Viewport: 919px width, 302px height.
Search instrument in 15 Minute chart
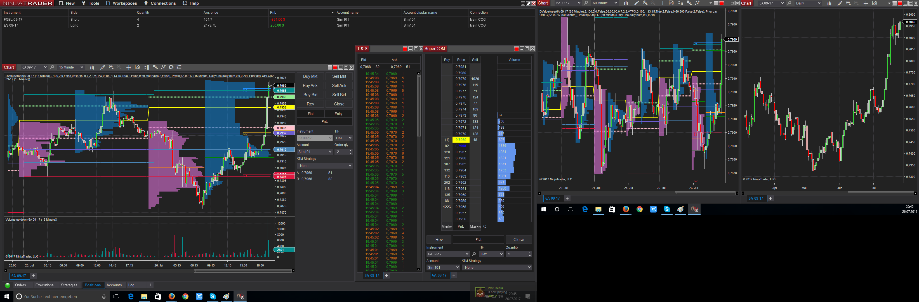click(52, 67)
